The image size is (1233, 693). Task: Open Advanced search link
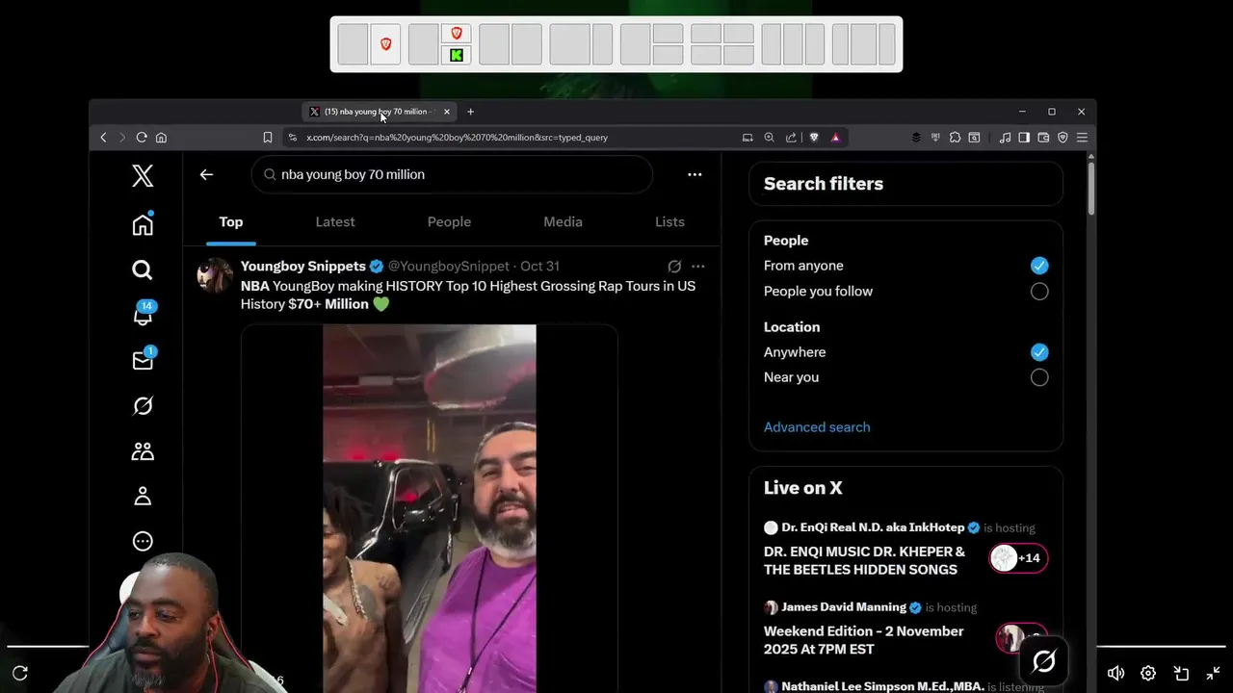pos(817,427)
